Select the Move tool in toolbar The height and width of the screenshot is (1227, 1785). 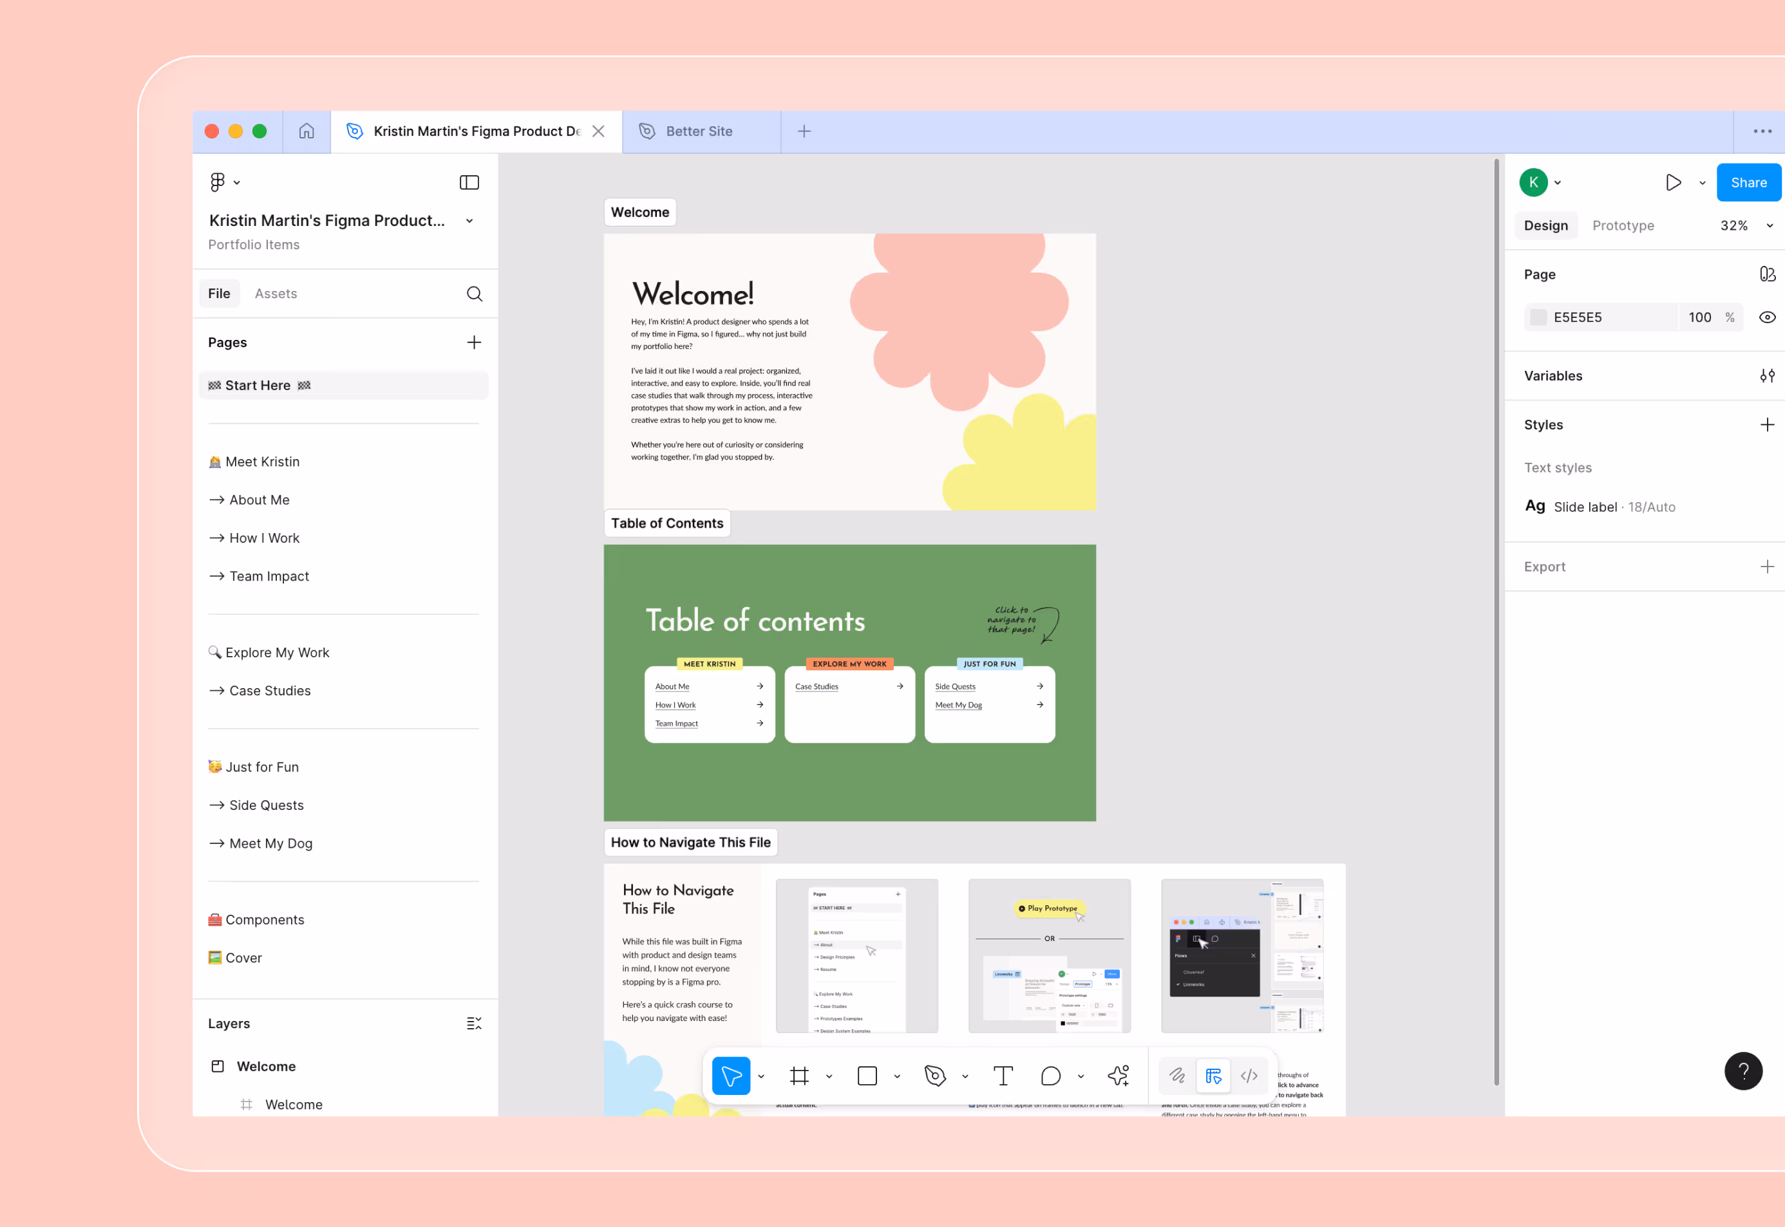pos(731,1076)
